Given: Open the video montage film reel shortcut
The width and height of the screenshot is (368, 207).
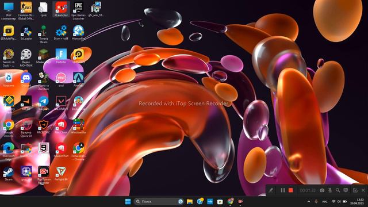Looking at the screenshot, I should point(26,57).
